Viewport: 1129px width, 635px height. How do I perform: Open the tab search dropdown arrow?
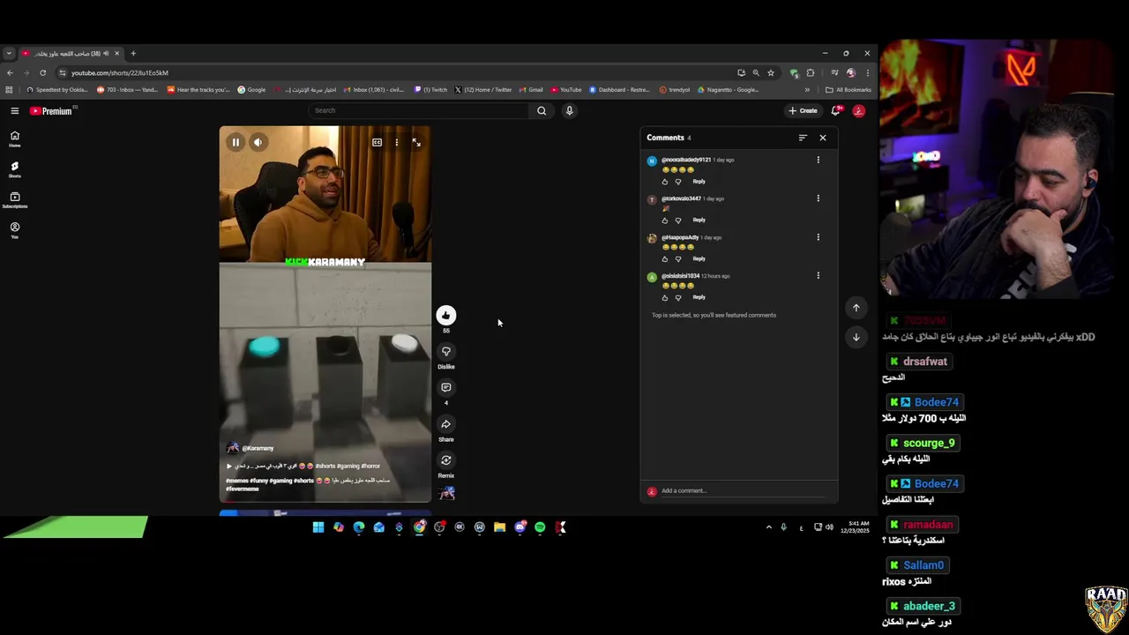tap(9, 53)
